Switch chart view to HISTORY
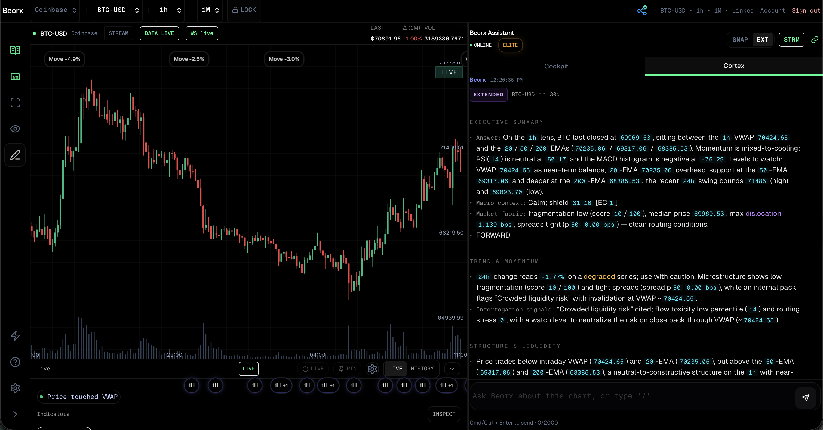Image resolution: width=823 pixels, height=430 pixels. [x=422, y=369]
